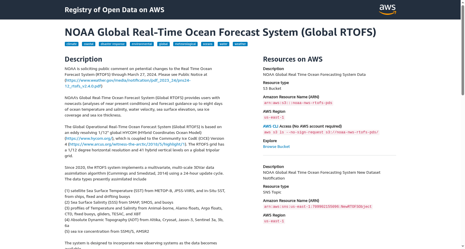Screen dimensions: 465x249
Task: Click the vertical scrollbar thumb
Action: point(463,50)
